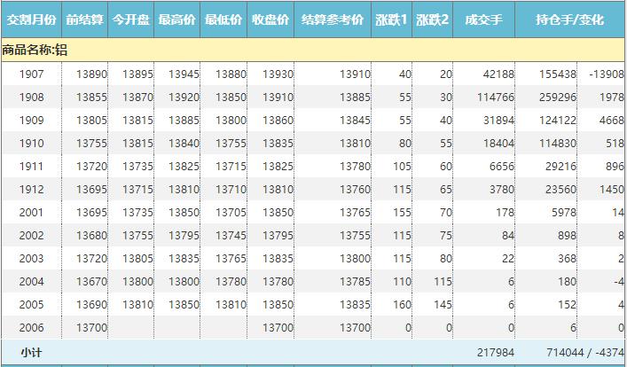Click the 商品名称:铝 group row

[x=35, y=51]
